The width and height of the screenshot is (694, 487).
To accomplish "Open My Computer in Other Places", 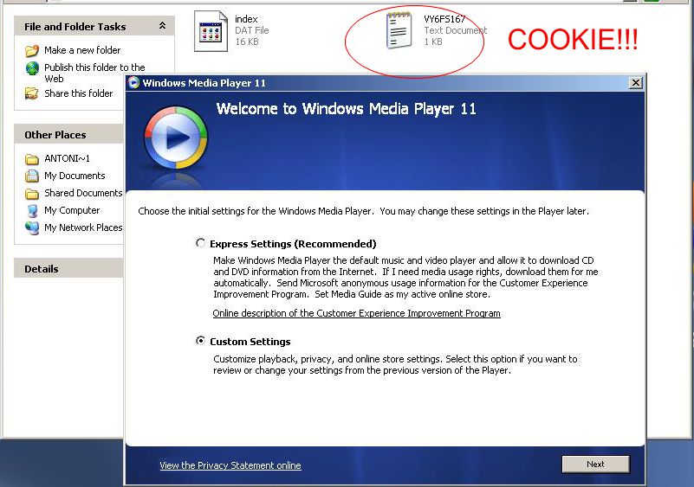I will (72, 210).
